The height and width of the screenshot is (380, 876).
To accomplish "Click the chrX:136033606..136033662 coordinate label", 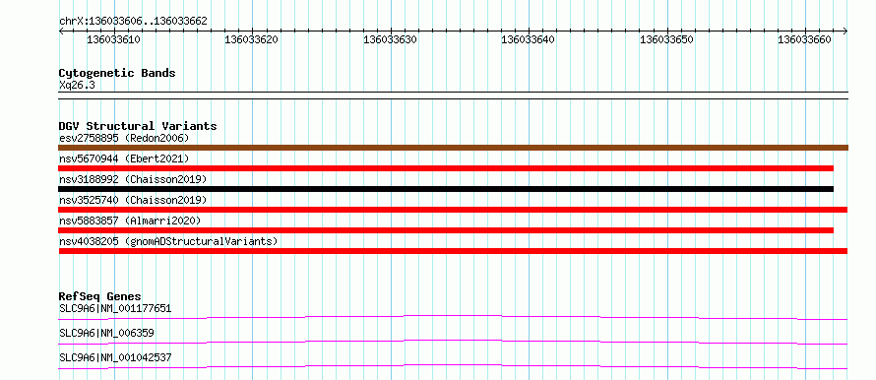I will pyautogui.click(x=133, y=22).
